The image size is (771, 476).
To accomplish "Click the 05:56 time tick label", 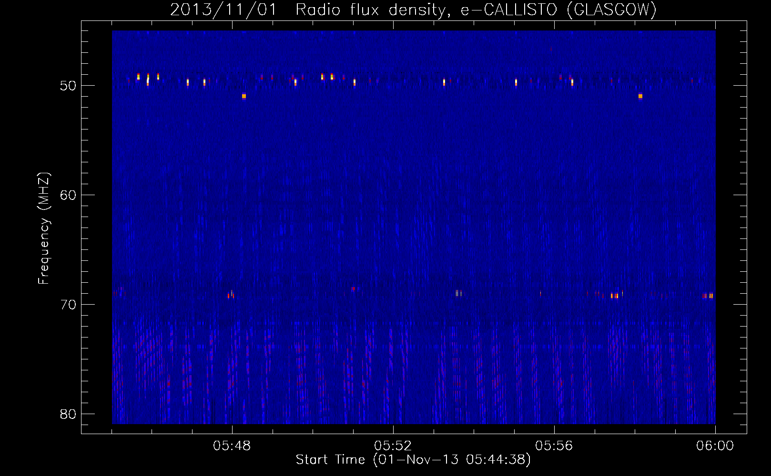I will [554, 446].
